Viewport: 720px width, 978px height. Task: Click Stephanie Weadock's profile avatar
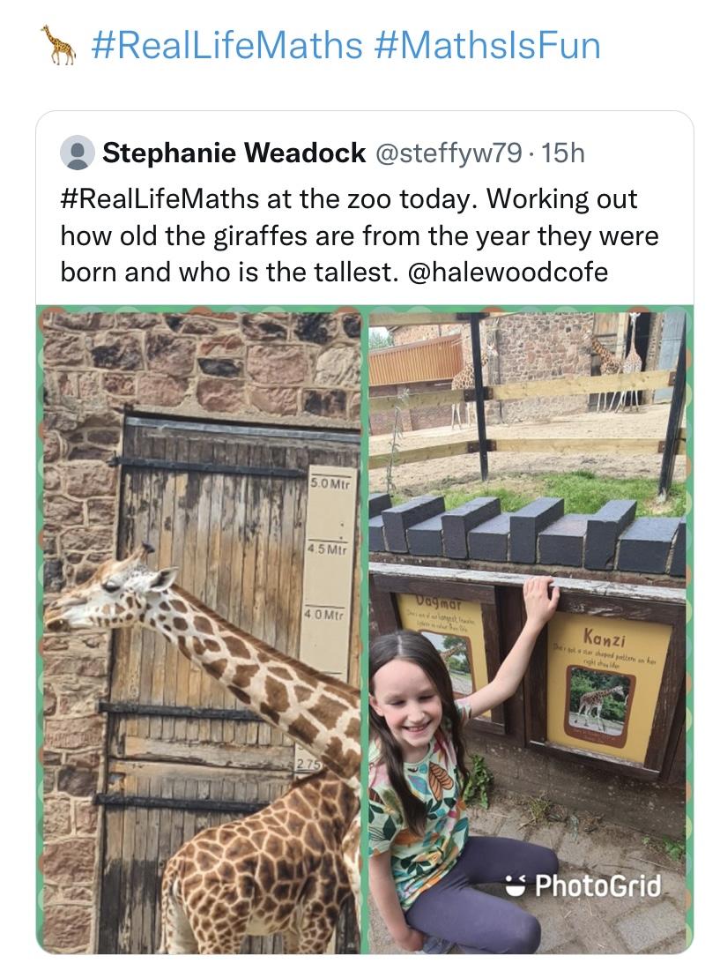[x=77, y=153]
